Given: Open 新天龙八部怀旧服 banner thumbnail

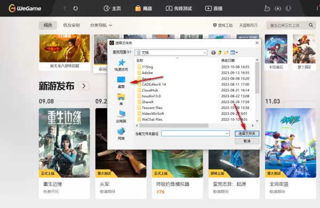Looking at the screenshot, I should (x=65, y=52).
